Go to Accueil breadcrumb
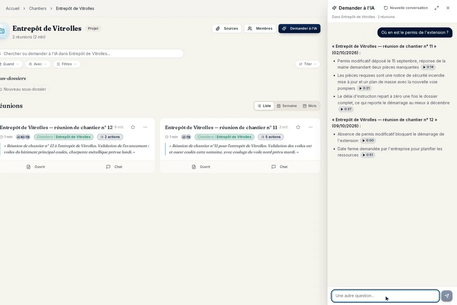Image resolution: width=457 pixels, height=305 pixels. coord(13,9)
